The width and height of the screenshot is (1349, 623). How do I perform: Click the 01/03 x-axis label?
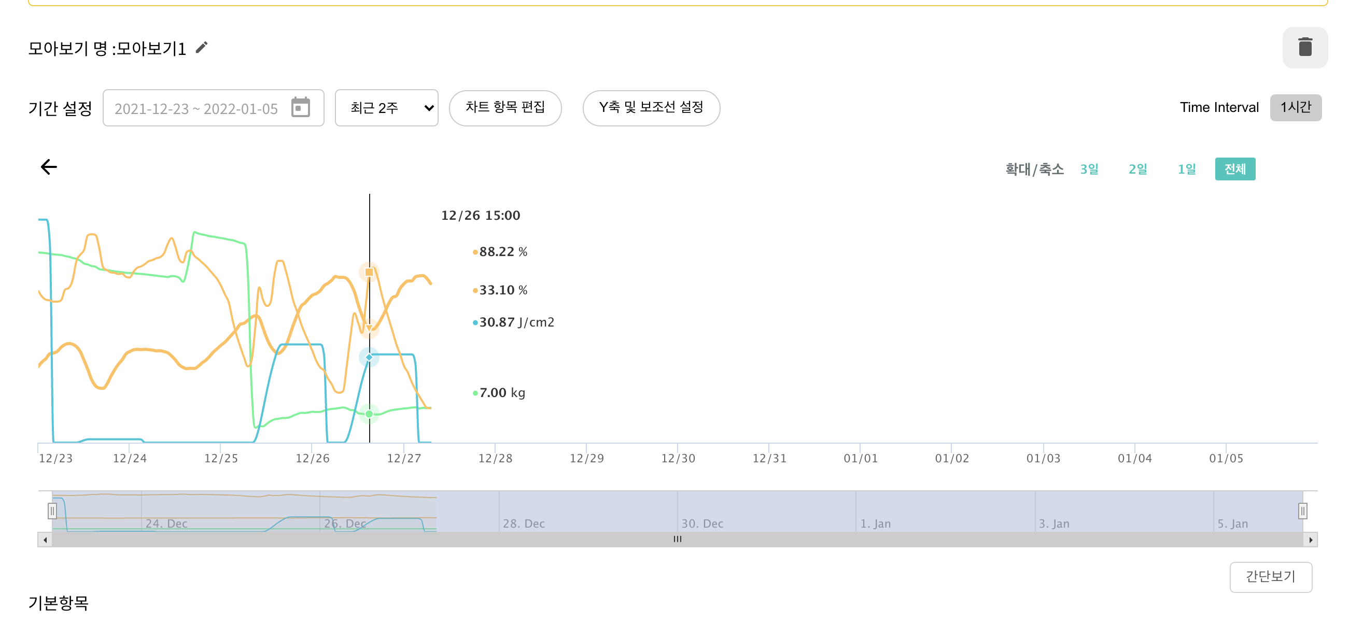point(1043,459)
